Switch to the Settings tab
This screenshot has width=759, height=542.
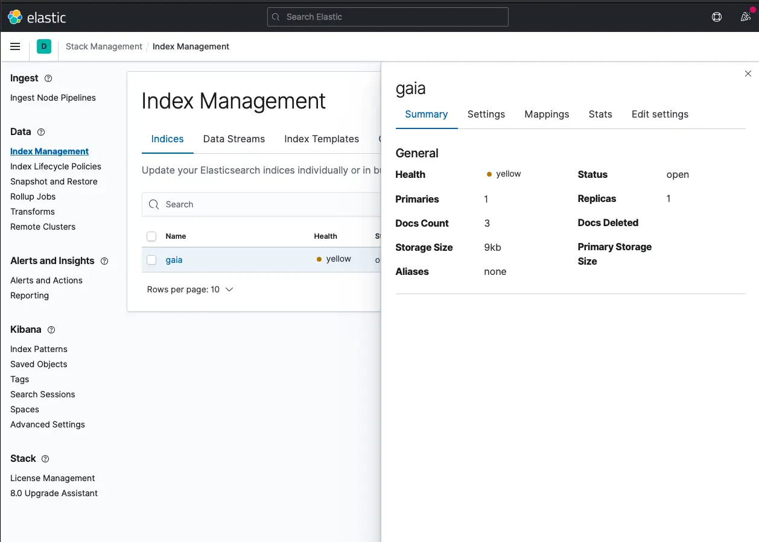point(486,115)
